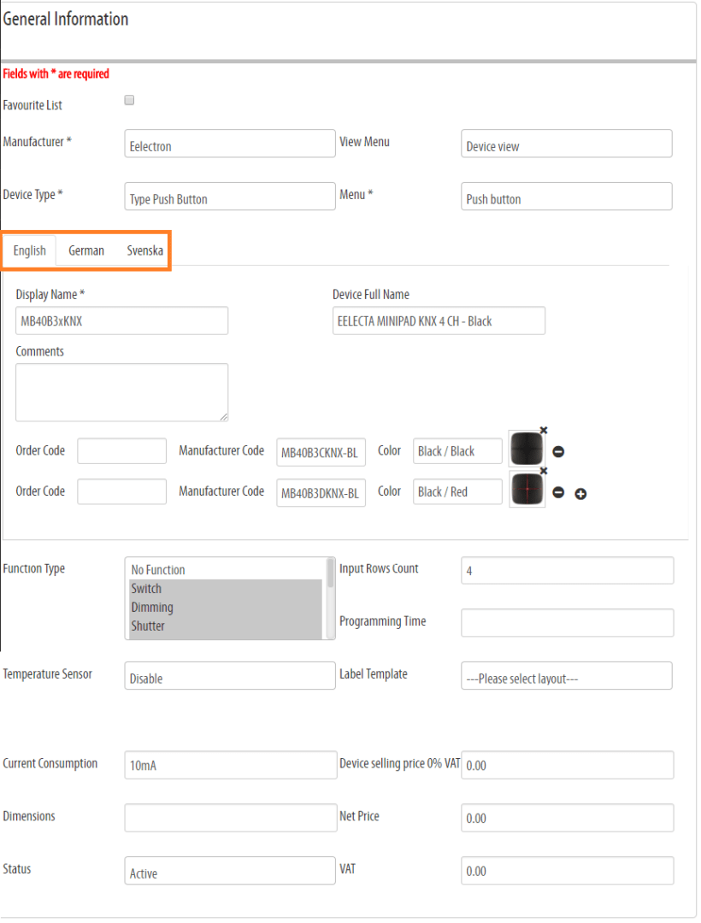Expand the Label Template layout dropdown
The image size is (701, 923).
pos(566,676)
